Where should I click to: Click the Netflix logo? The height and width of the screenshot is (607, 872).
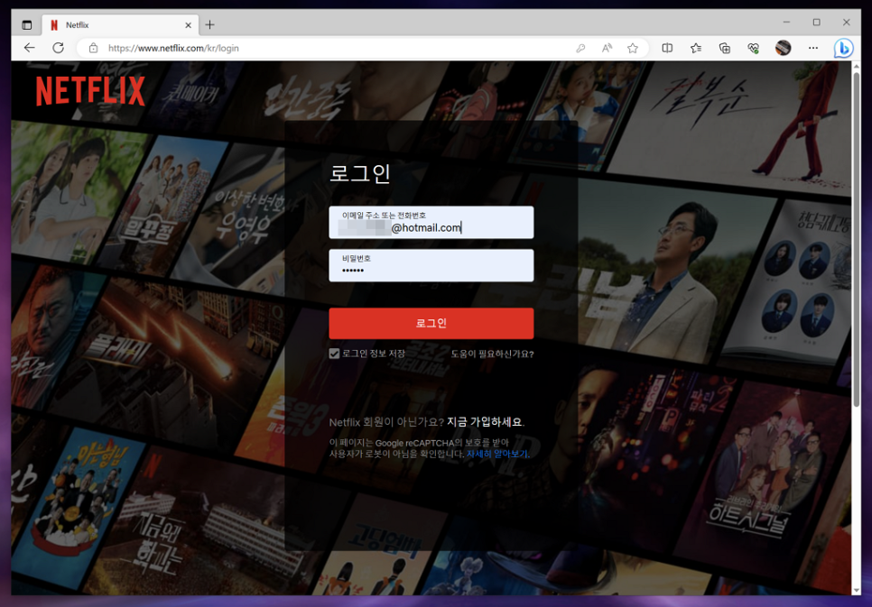point(90,91)
